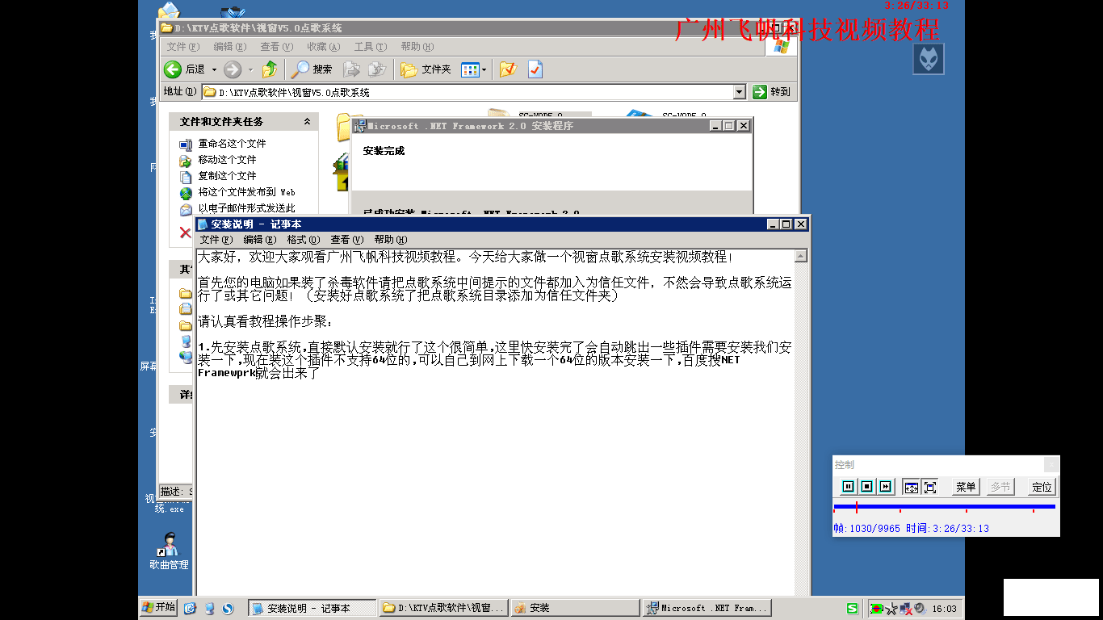Screen dimensions: 1103x620
Task: Click the 歌曲管理 desktop shortcut
Action: pyautogui.click(x=169, y=551)
